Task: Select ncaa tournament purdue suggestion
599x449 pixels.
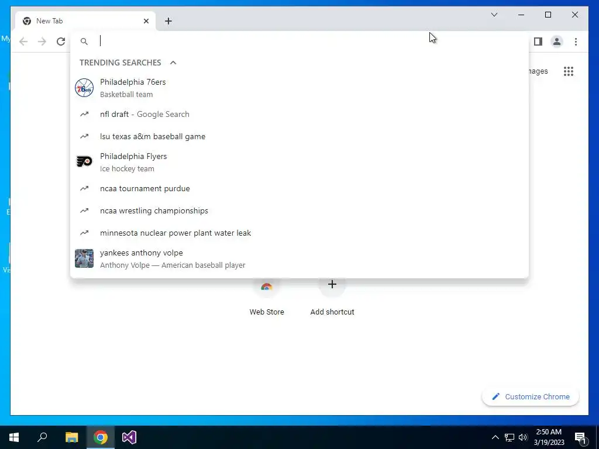Action: pyautogui.click(x=300, y=188)
